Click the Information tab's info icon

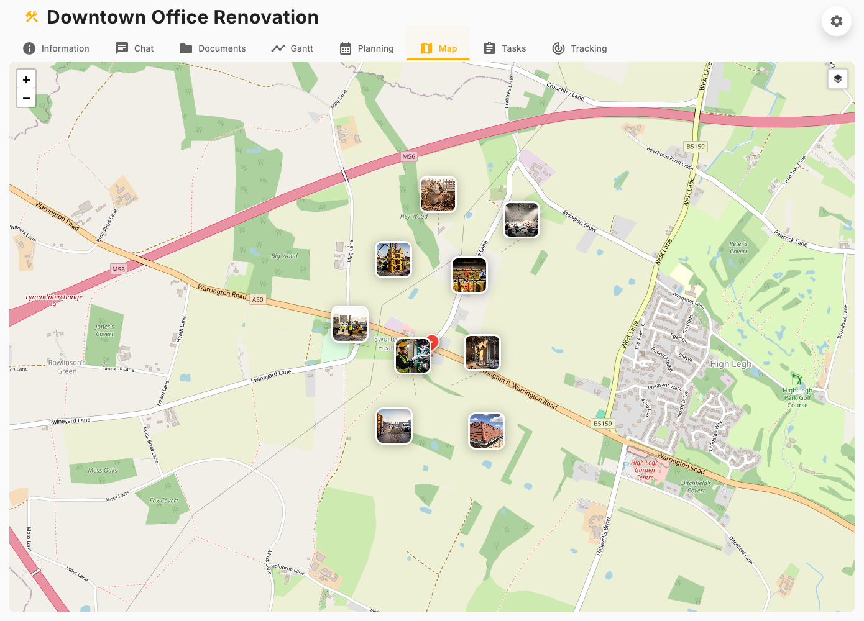[x=29, y=48]
